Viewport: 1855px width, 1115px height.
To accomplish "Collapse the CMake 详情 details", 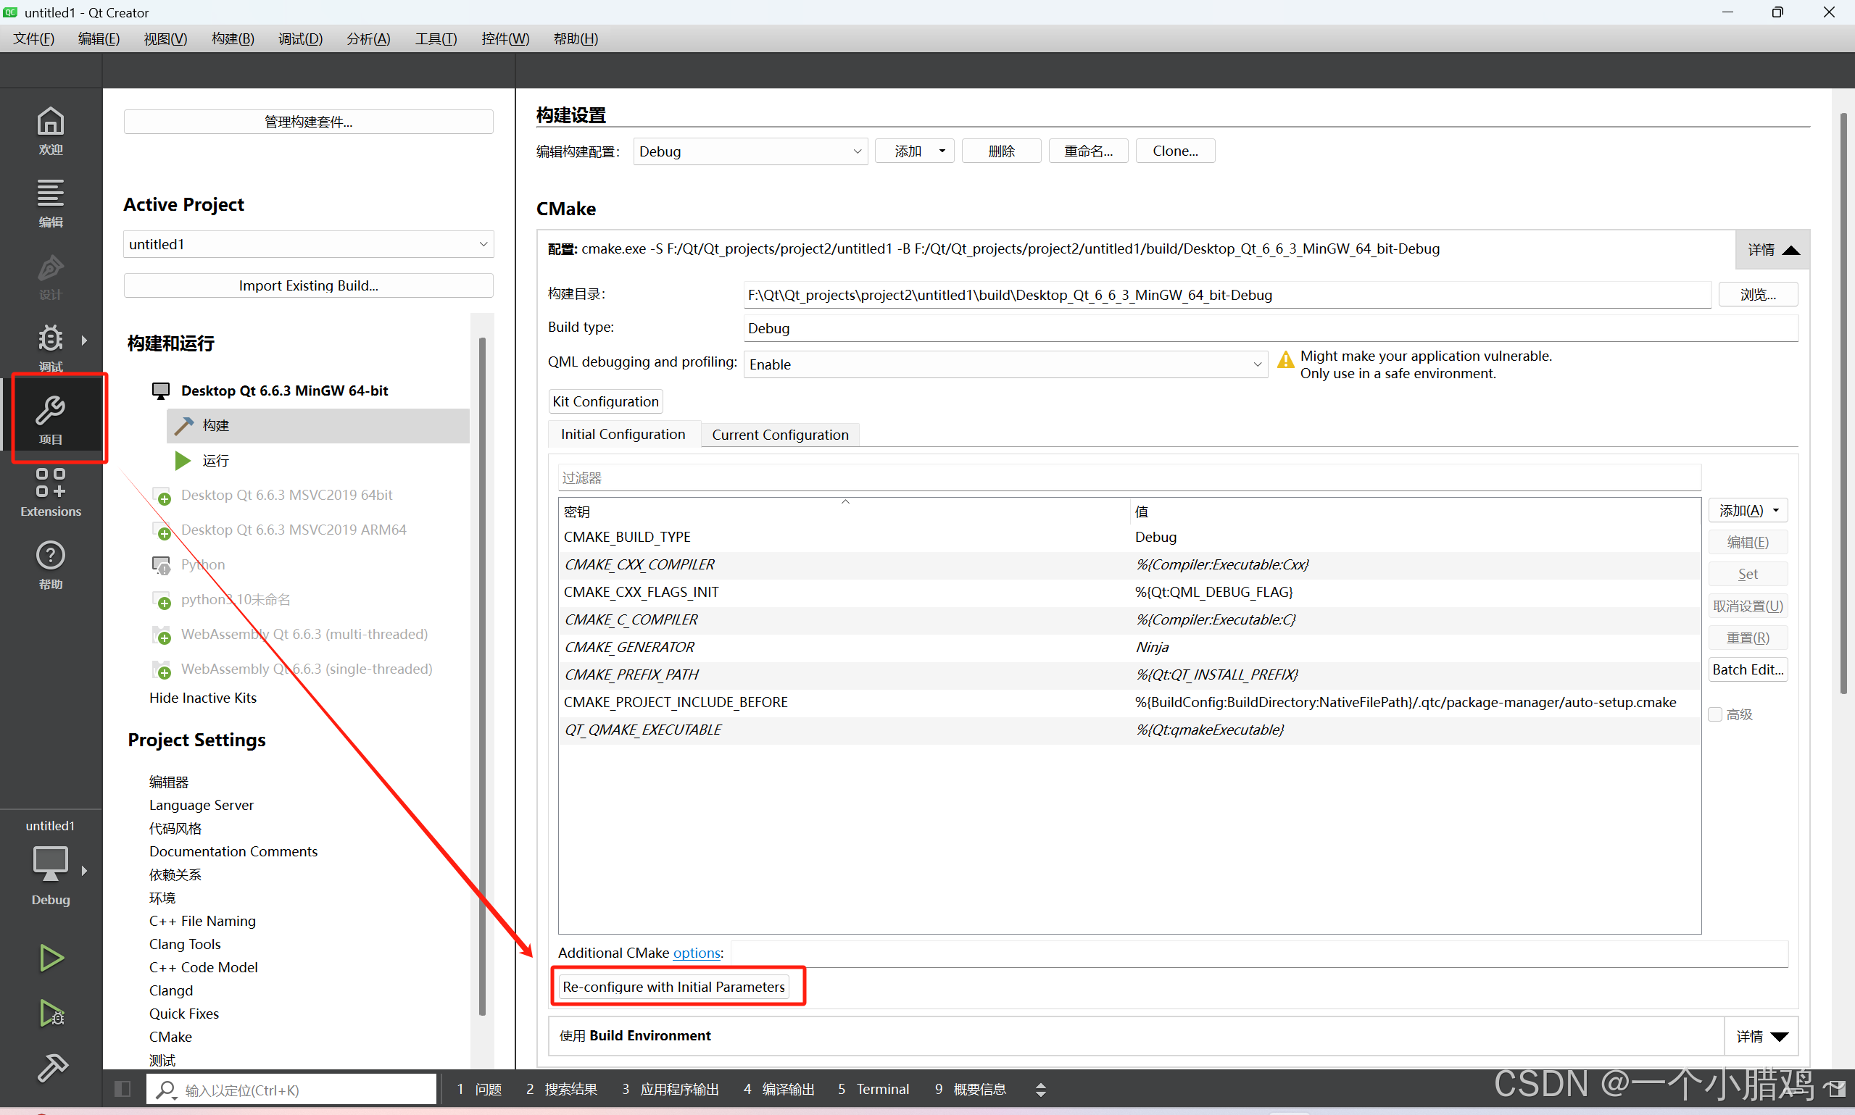I will (x=1772, y=249).
